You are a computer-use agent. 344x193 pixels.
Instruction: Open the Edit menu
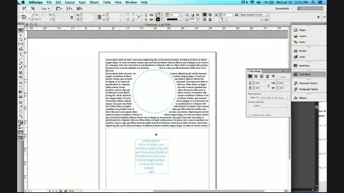click(x=58, y=2)
